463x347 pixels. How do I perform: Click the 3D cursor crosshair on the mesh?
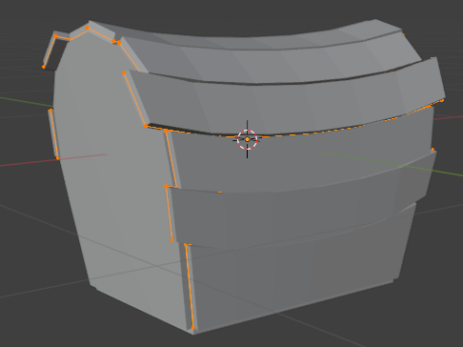pos(248,139)
